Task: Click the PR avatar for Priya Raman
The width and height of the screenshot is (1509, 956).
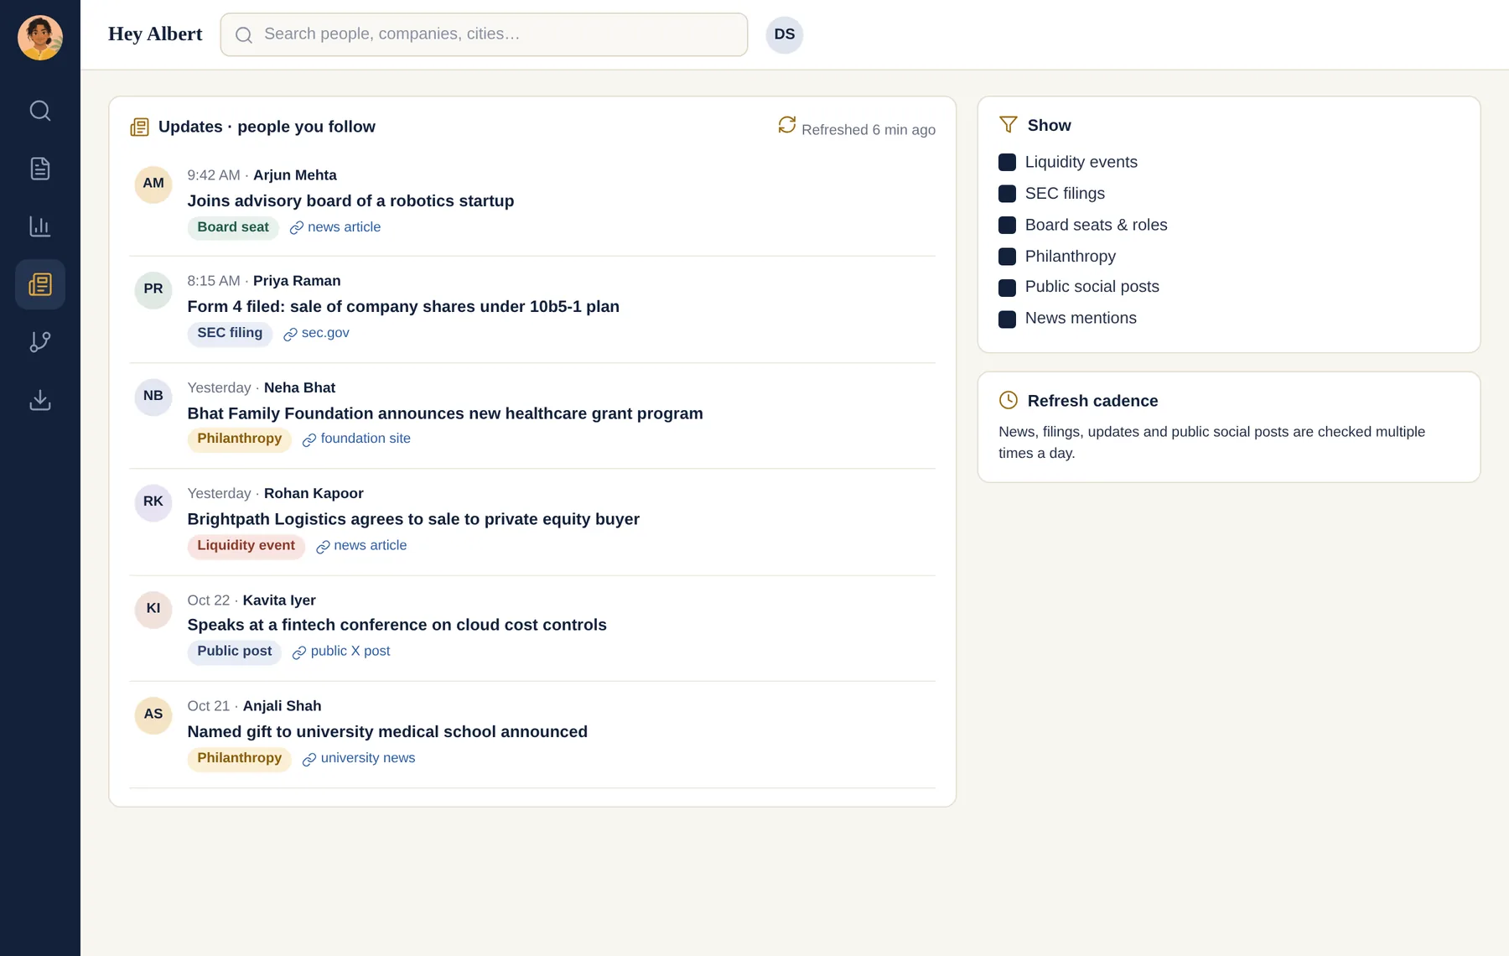Action: point(153,289)
